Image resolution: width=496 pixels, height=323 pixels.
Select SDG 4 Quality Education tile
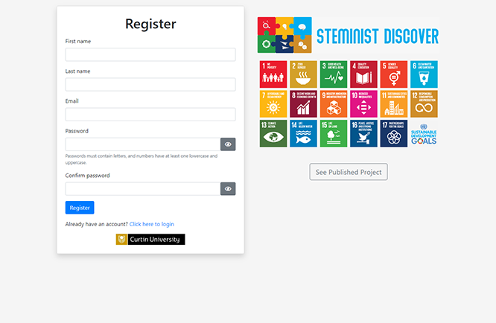(363, 74)
